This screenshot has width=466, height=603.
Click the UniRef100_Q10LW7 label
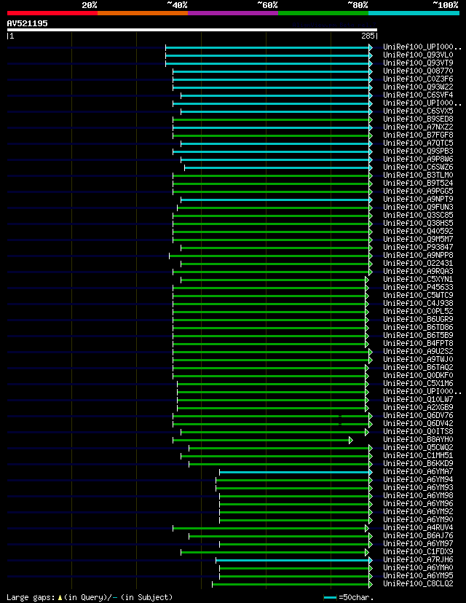418,399
